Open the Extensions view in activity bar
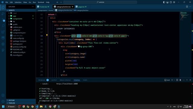 click(3, 32)
